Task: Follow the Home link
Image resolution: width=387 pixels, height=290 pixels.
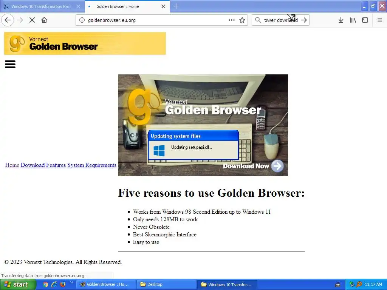Action: [x=12, y=165]
